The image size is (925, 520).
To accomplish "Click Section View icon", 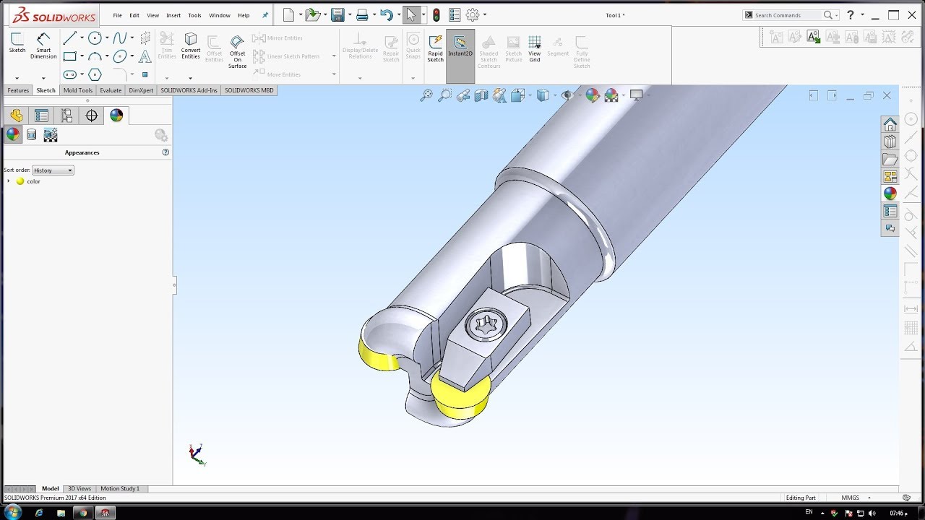I will [481, 95].
